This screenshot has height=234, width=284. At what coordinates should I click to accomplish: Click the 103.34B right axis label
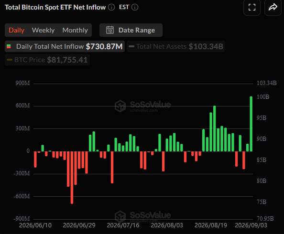(x=267, y=83)
